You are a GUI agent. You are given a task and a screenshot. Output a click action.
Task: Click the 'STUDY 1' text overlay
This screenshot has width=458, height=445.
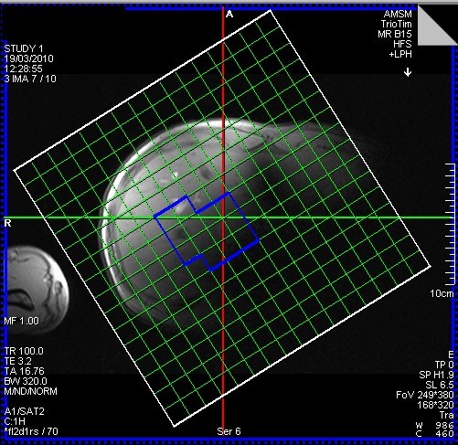[x=24, y=48]
